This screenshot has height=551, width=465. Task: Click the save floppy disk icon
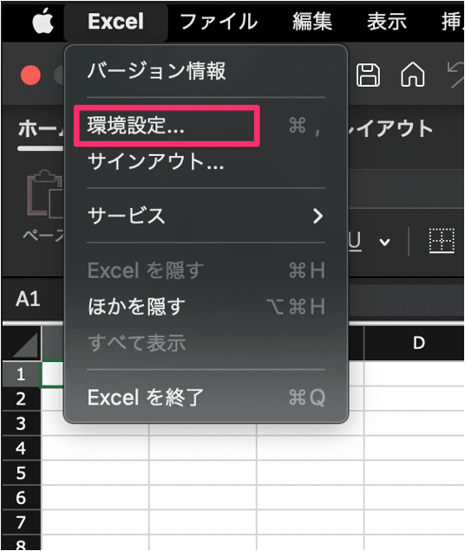(x=368, y=75)
